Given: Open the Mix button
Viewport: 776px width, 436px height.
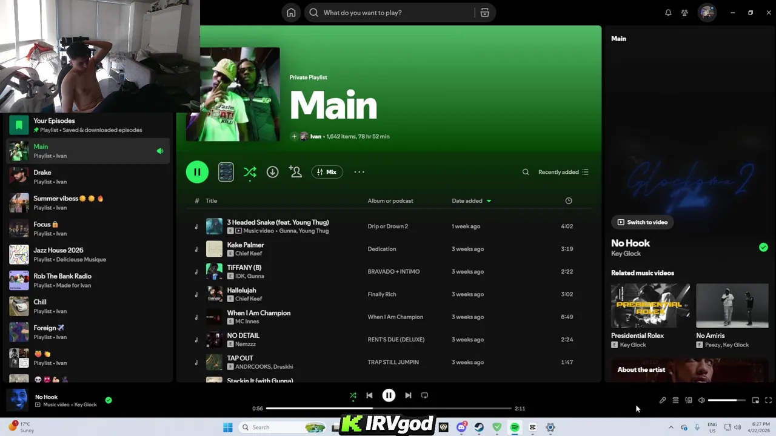Looking at the screenshot, I should click(x=327, y=172).
